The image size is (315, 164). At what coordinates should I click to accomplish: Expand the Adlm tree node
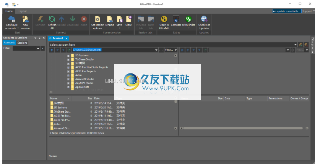(x=68, y=75)
